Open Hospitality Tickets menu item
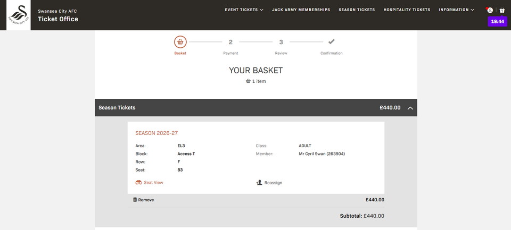The height and width of the screenshot is (230, 511). 407,10
